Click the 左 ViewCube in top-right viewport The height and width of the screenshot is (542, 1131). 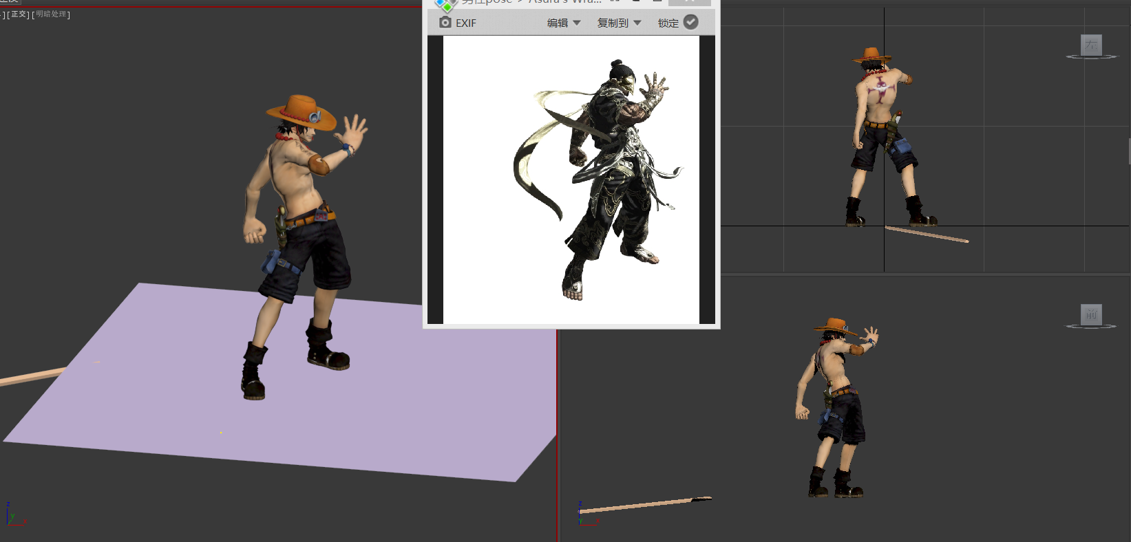[1091, 46]
